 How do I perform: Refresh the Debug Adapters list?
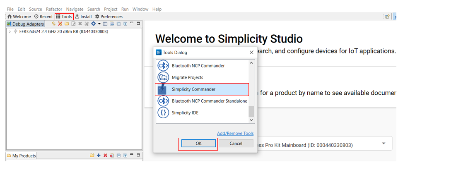click(x=53, y=24)
